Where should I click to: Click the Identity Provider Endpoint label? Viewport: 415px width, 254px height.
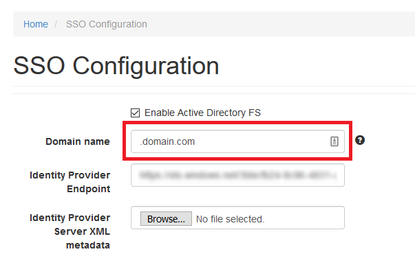tap(70, 182)
